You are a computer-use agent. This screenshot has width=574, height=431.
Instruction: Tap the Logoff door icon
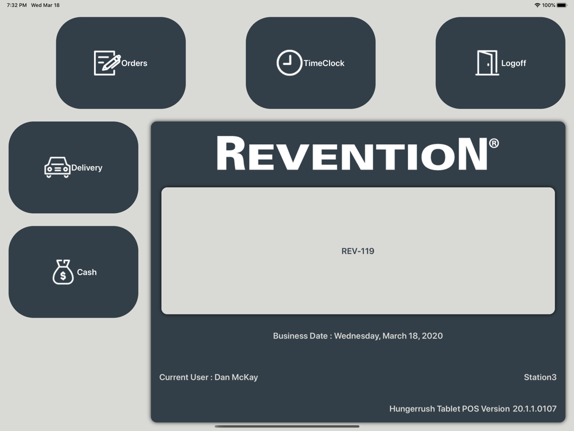pos(487,63)
